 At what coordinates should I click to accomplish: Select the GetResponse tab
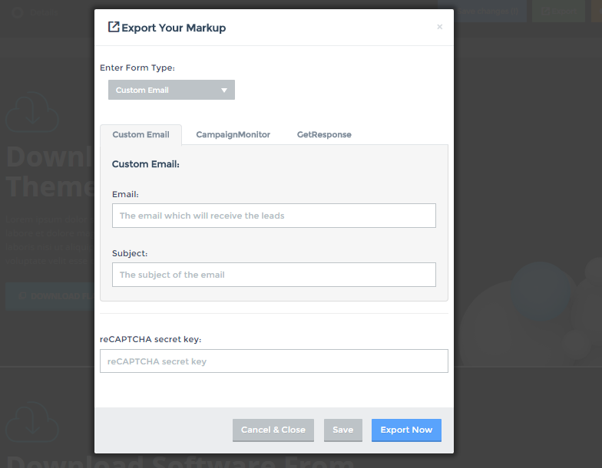pos(324,134)
